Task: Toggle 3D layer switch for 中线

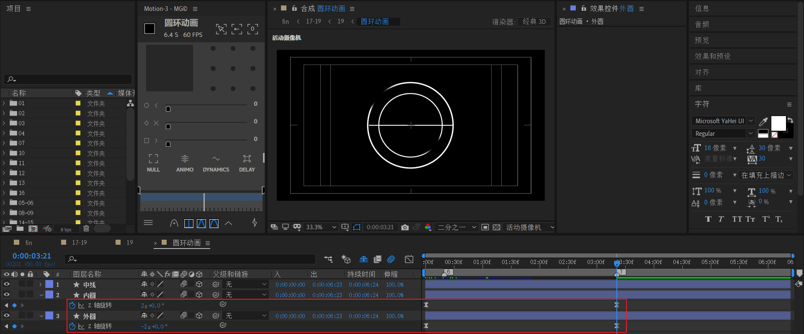Action: [199, 284]
